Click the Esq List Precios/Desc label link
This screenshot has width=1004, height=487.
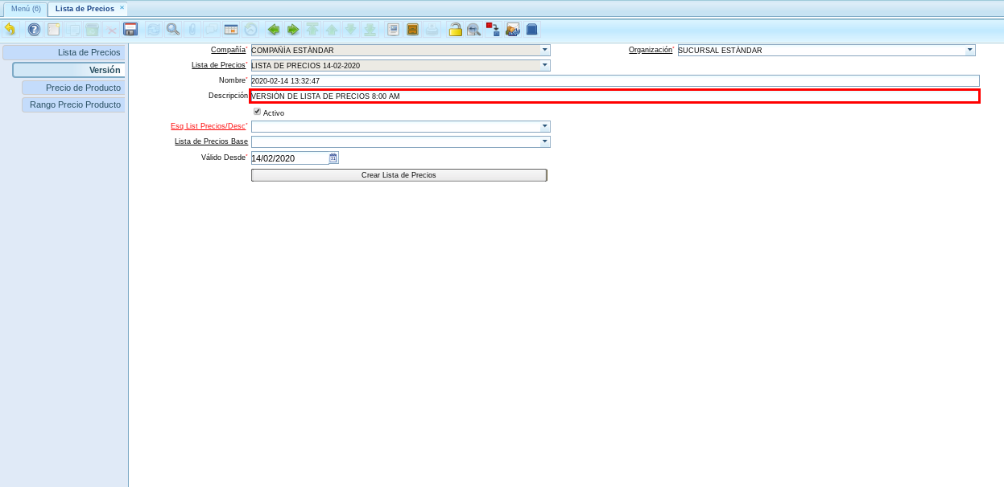(x=208, y=126)
